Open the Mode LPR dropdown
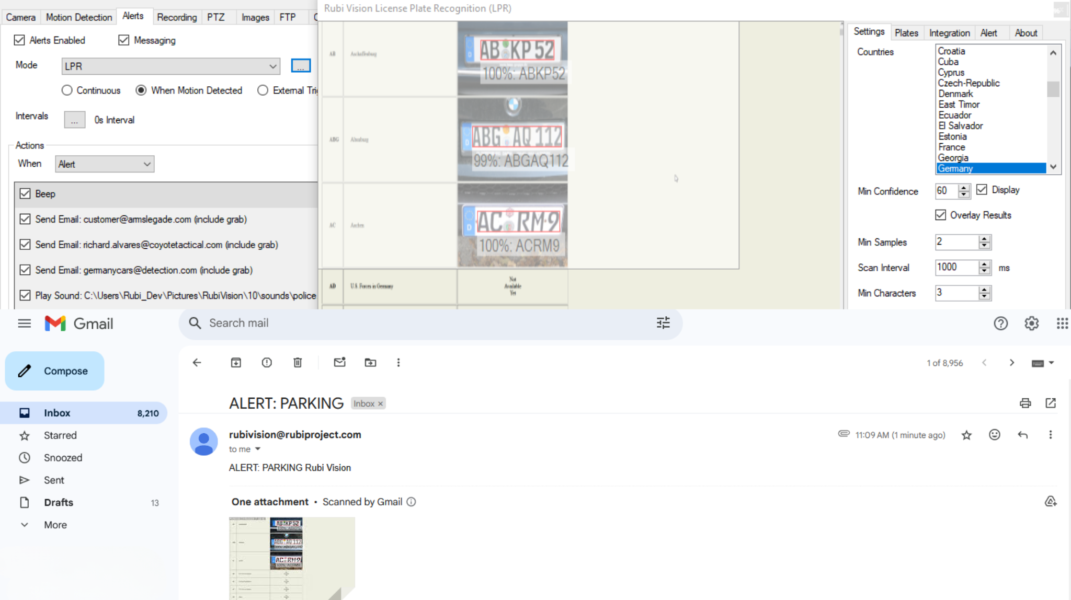Viewport: 1071px width, 600px height. coord(170,66)
